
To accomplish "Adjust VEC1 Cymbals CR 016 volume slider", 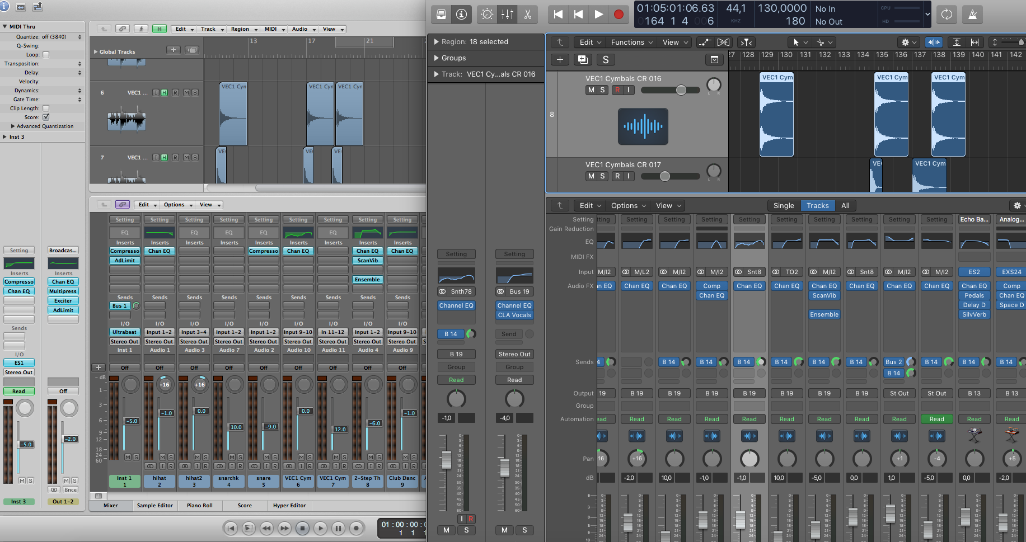I will tap(681, 90).
